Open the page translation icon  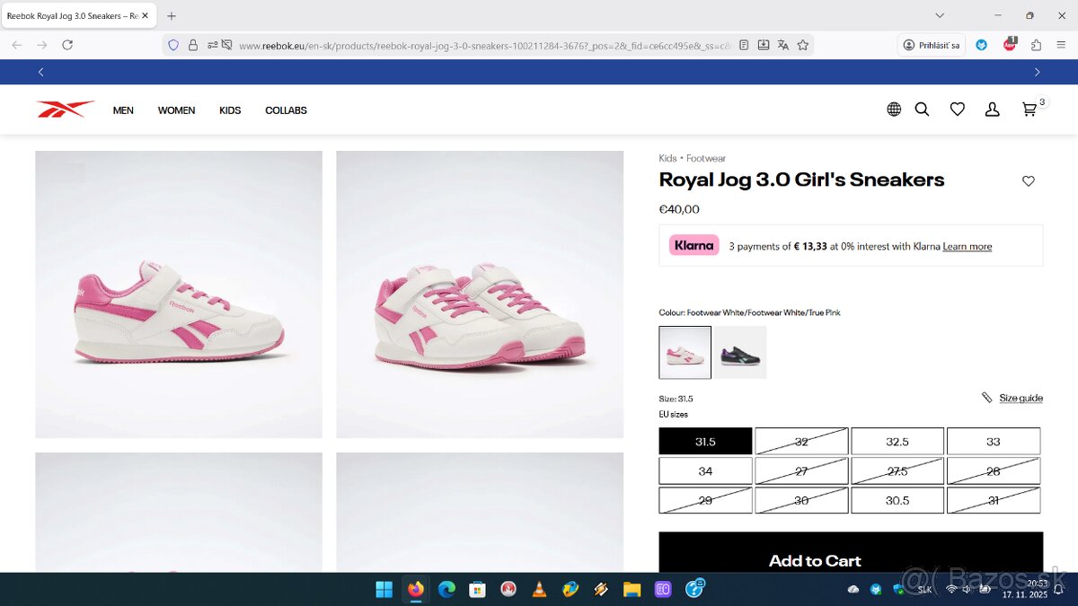[782, 45]
